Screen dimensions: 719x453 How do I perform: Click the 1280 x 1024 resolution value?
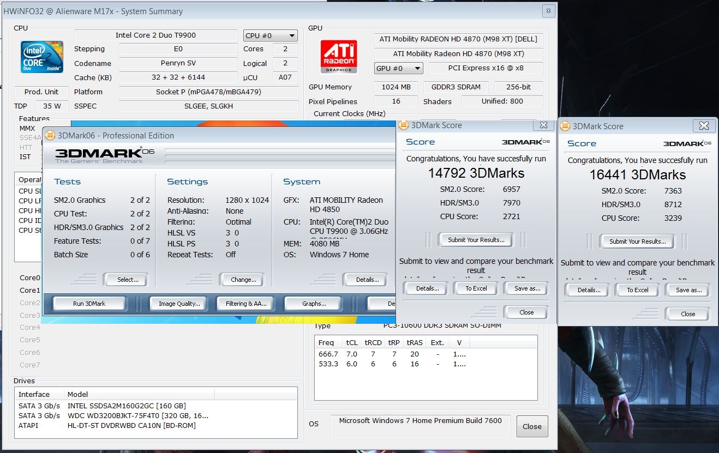247,200
